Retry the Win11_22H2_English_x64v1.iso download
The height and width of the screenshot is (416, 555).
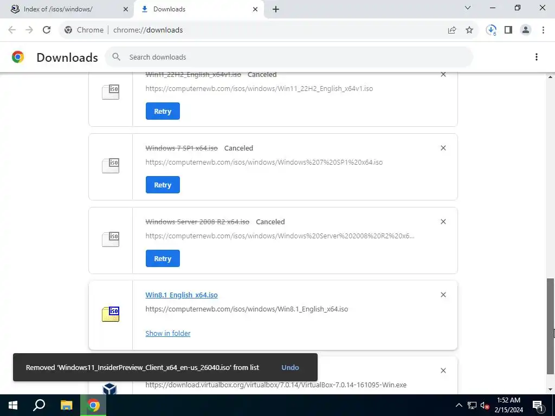click(163, 111)
